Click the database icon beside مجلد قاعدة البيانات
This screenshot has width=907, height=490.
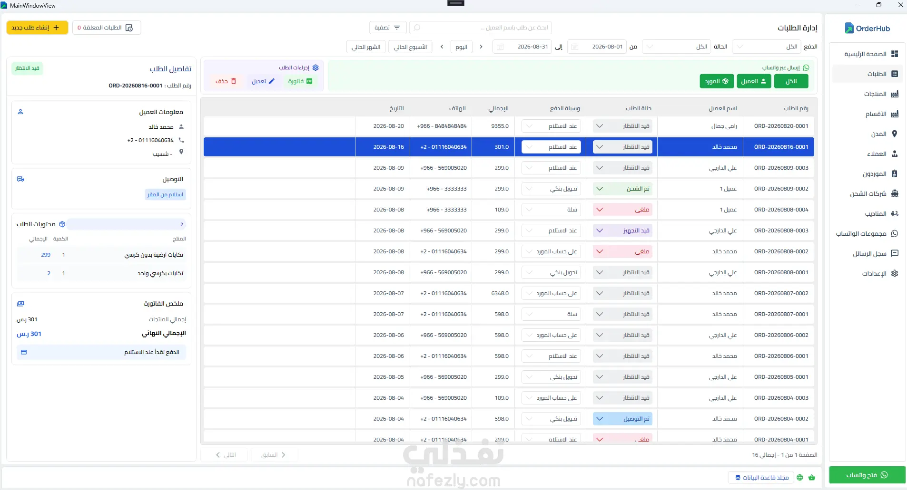pyautogui.click(x=738, y=477)
